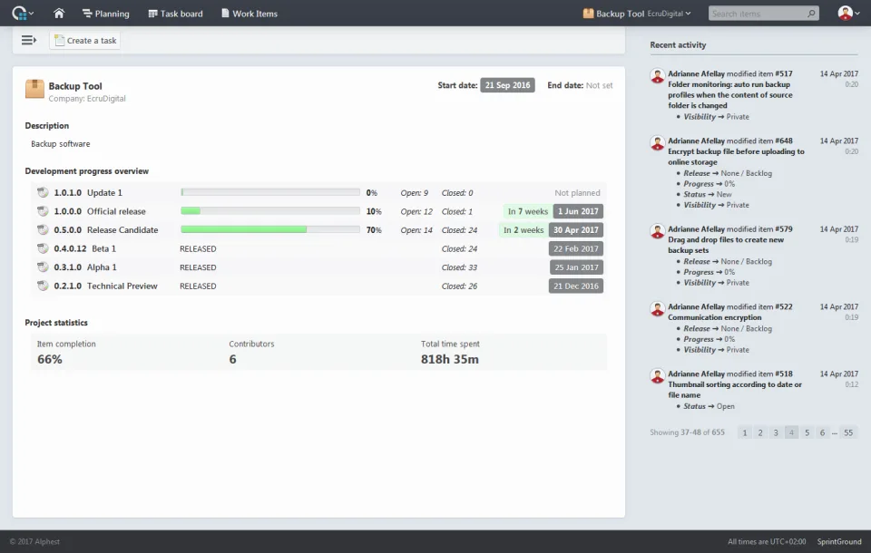Viewport: 871px width, 553px height.
Task: Select current activity page 4
Action: pyautogui.click(x=791, y=432)
